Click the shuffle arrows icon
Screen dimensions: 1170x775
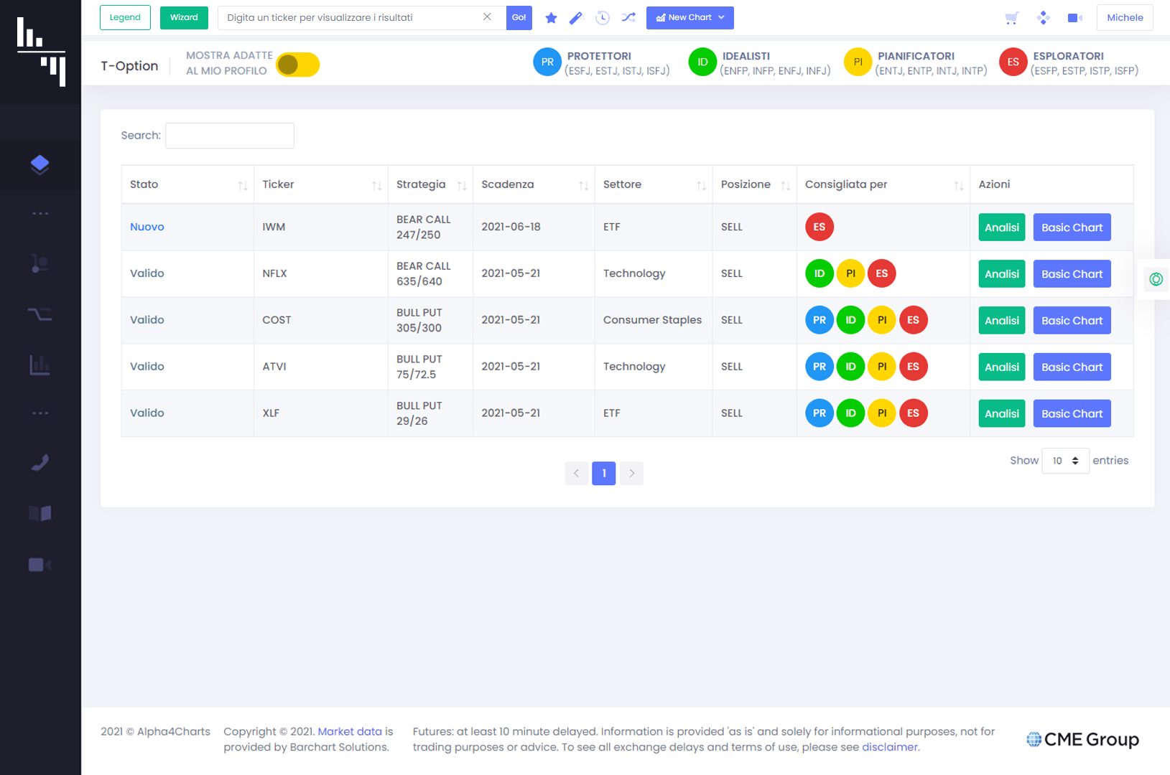(x=628, y=18)
